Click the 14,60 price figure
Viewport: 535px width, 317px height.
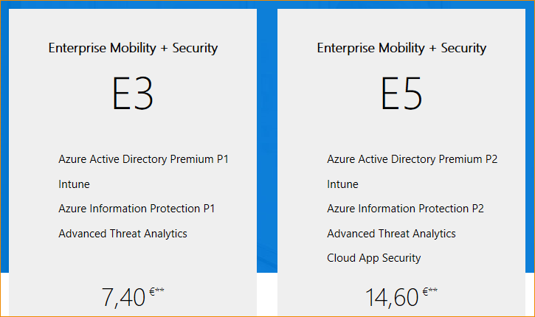pyautogui.click(x=393, y=298)
